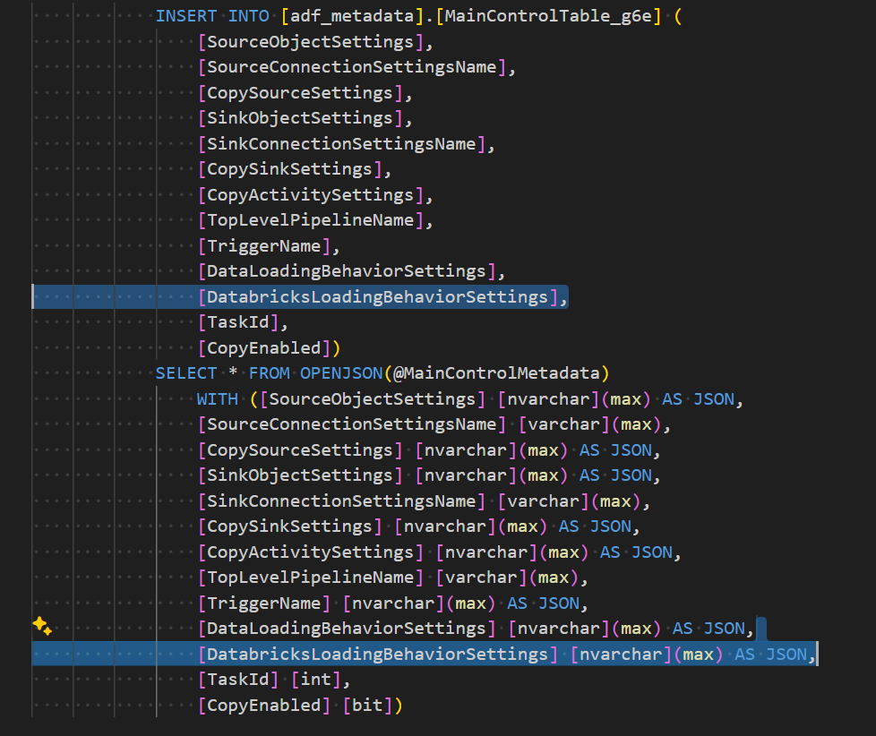Click [TaskId] in the INSERT column list

tap(238, 322)
